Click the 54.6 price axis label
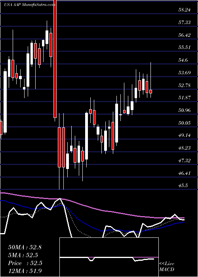Image resolution: width=198 pixels, height=277 pixels. [183, 60]
